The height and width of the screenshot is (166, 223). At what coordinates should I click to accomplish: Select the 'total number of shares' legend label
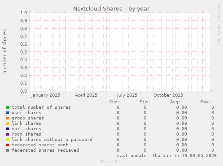click(41, 107)
